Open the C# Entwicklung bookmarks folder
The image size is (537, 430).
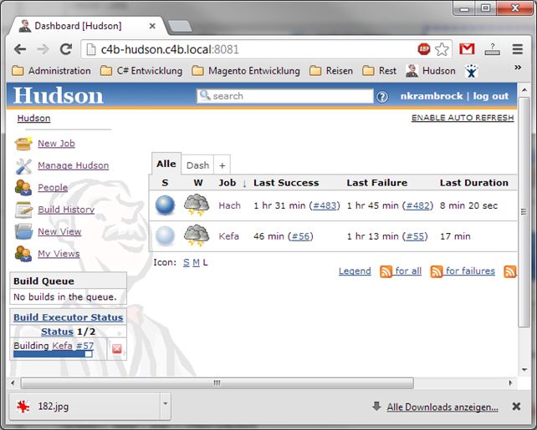141,71
